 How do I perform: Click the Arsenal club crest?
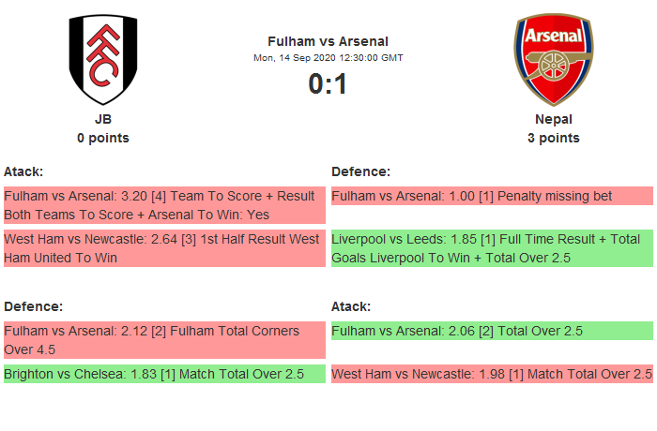[553, 59]
